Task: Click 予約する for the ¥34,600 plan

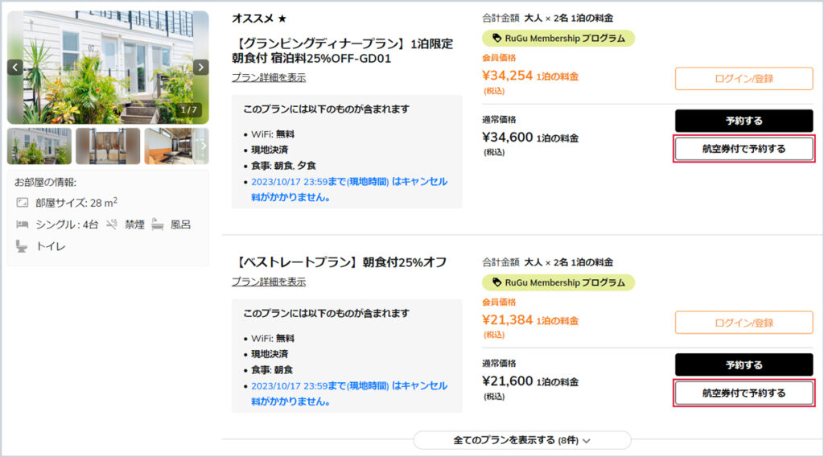Action: 744,121
